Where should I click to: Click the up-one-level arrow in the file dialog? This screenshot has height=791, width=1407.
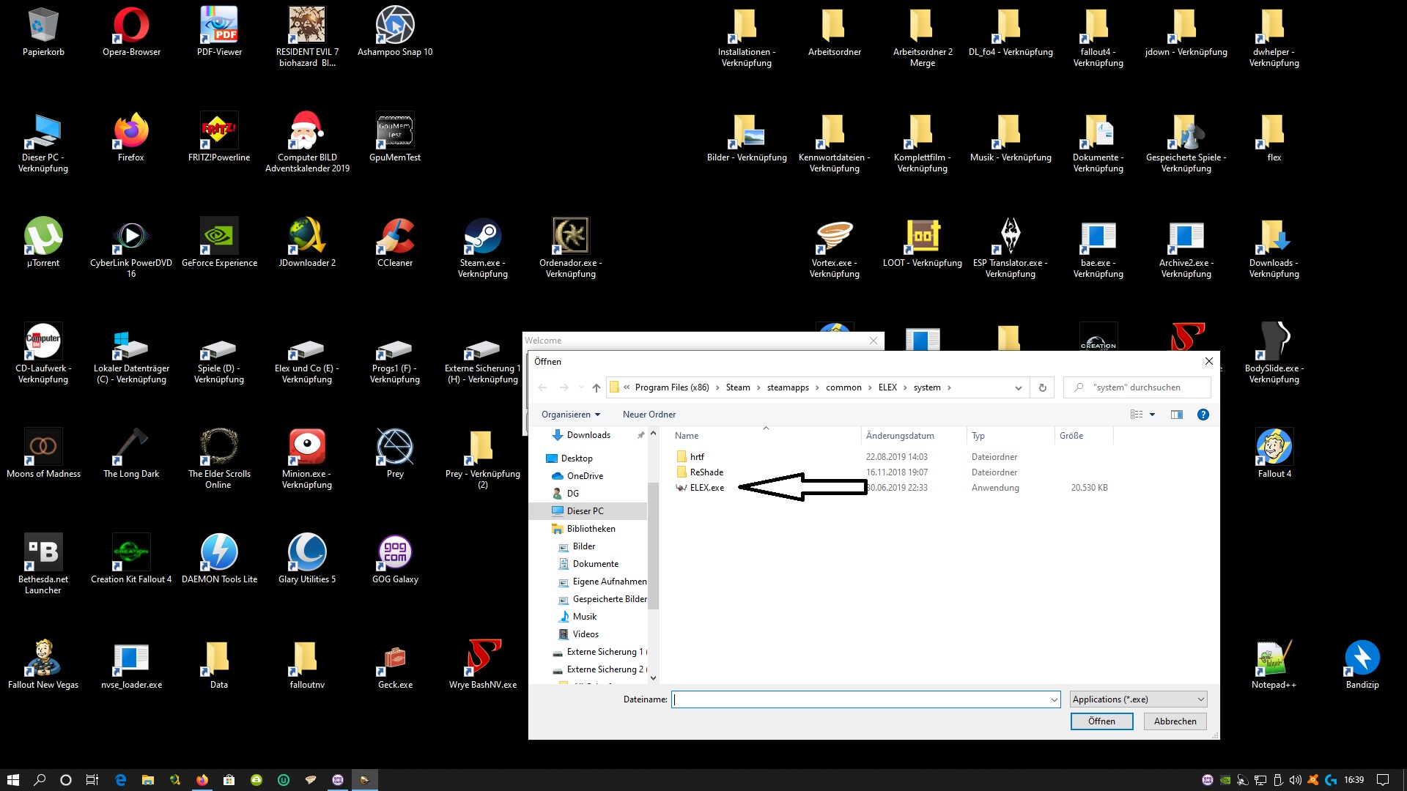click(596, 387)
